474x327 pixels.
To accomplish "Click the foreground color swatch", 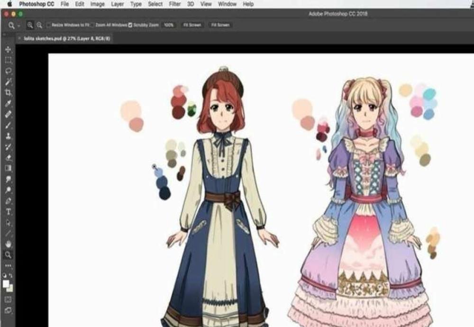I will [x=6, y=283].
